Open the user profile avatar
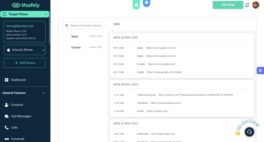Screen dimensions: 264x142 (256, 5)
